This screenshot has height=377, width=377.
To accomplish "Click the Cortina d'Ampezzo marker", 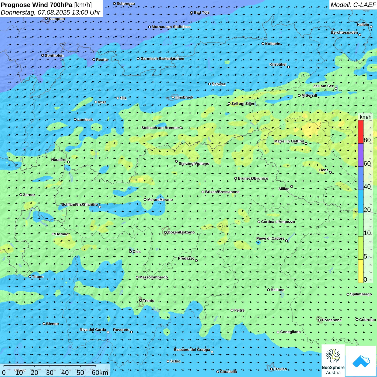I will (259, 222).
